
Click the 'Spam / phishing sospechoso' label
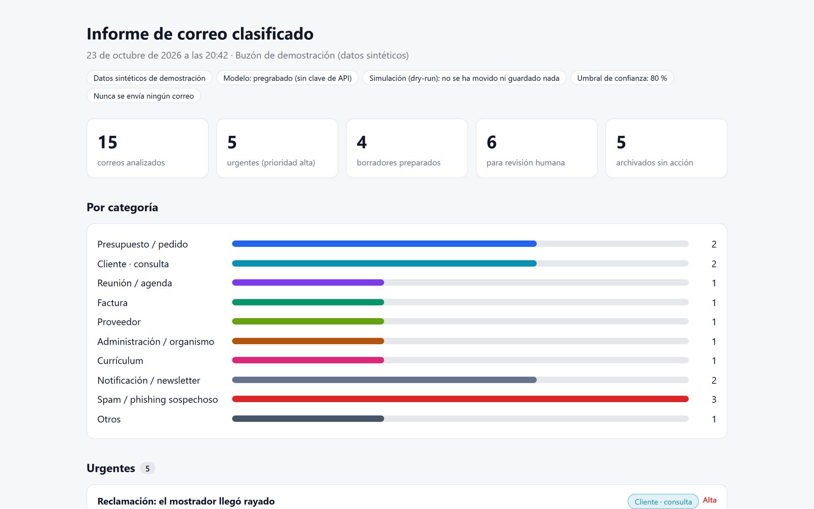(157, 400)
